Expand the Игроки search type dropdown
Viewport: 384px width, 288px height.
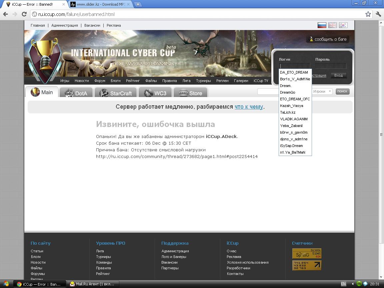(x=322, y=91)
